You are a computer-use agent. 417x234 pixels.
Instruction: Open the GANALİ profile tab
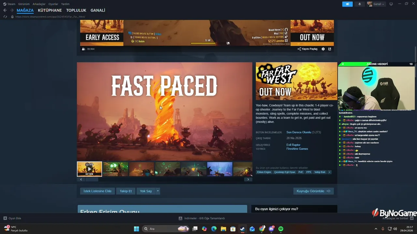tap(98, 10)
